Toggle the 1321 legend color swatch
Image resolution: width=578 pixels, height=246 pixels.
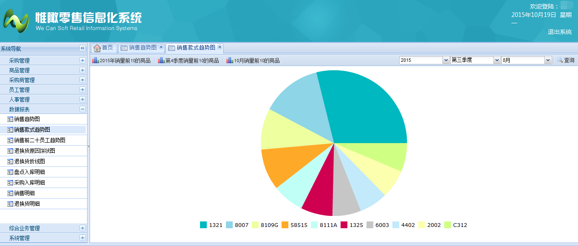coord(203,225)
